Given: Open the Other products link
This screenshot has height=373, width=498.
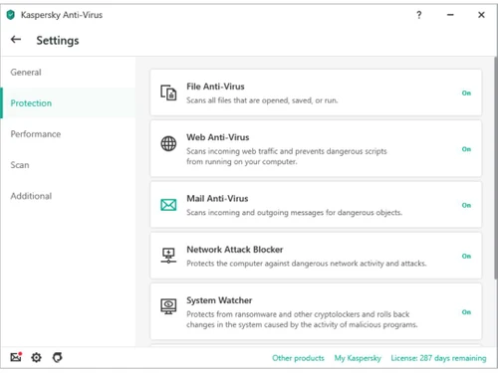Looking at the screenshot, I should [x=298, y=358].
